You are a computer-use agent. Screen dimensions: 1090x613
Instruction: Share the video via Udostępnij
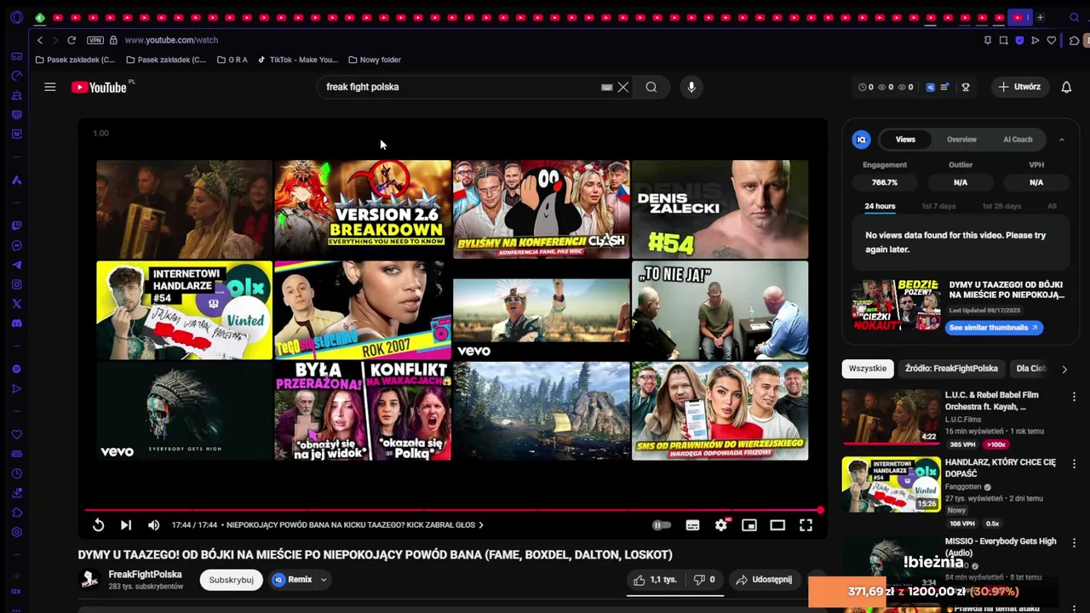click(764, 580)
